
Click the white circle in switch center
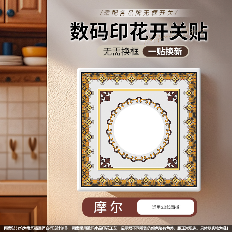(139, 129)
